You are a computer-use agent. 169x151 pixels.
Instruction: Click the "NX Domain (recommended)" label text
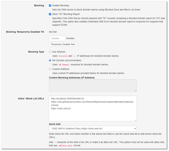(67, 61)
